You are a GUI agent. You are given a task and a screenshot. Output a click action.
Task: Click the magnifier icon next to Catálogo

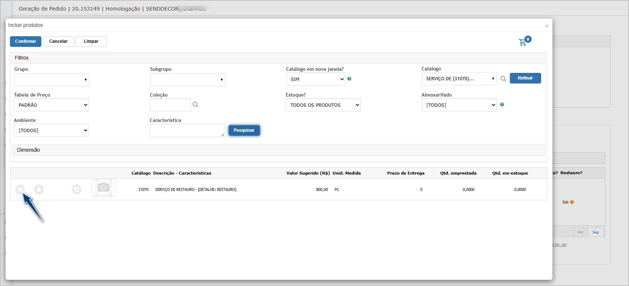(x=503, y=79)
